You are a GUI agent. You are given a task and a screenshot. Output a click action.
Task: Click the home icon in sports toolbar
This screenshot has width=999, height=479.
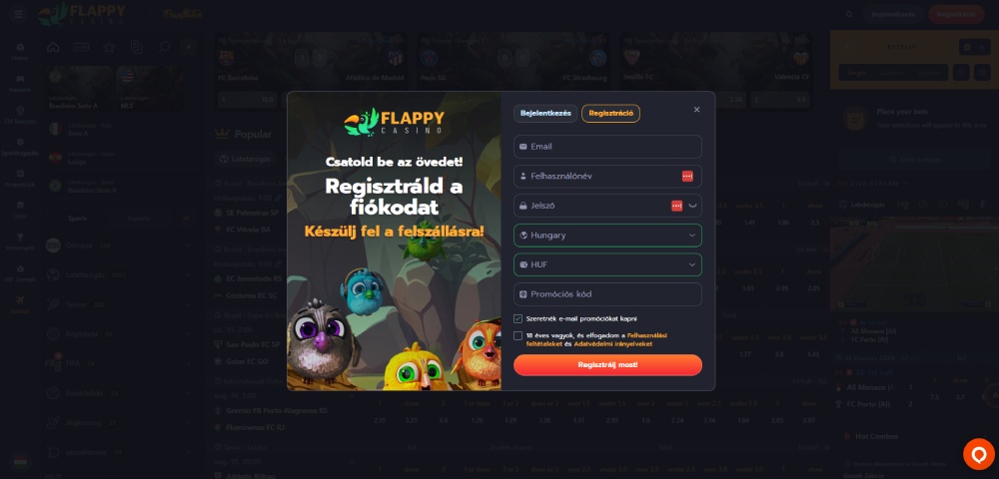pyautogui.click(x=54, y=47)
